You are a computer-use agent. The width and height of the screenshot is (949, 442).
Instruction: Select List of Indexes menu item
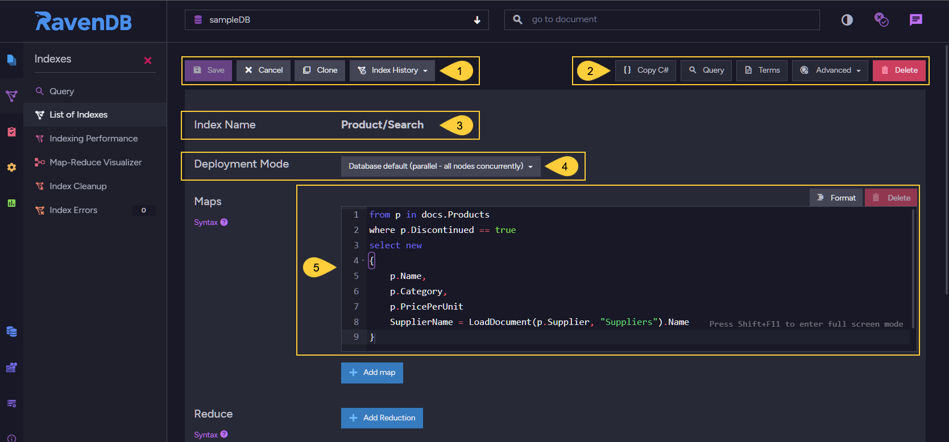[95, 115]
